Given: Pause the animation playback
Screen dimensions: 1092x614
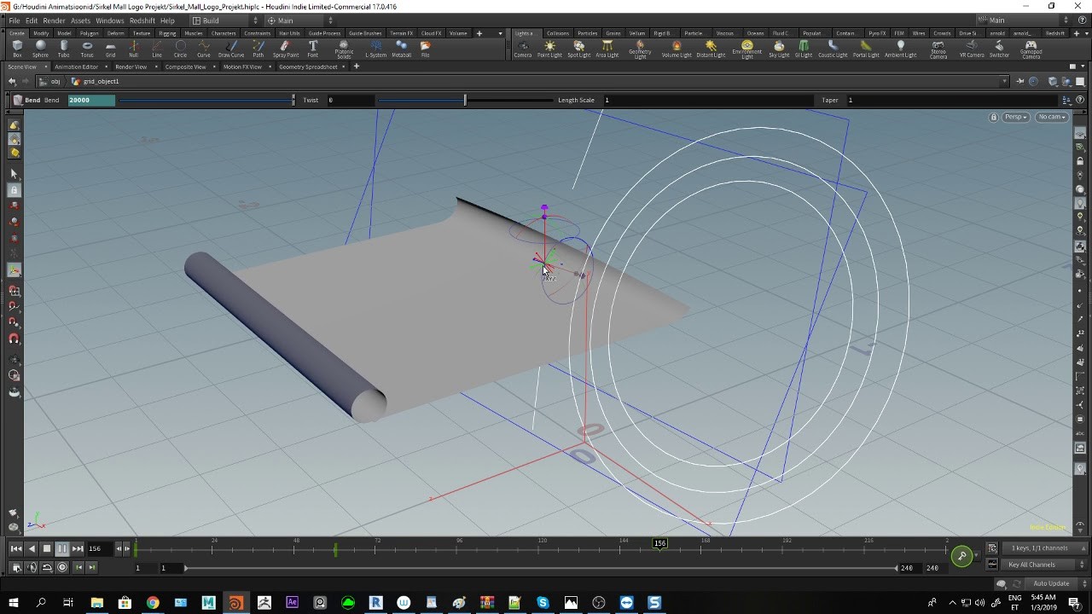Looking at the screenshot, I should click(x=61, y=548).
